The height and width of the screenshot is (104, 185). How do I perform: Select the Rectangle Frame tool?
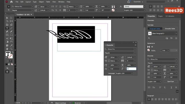pyautogui.click(x=7, y=35)
